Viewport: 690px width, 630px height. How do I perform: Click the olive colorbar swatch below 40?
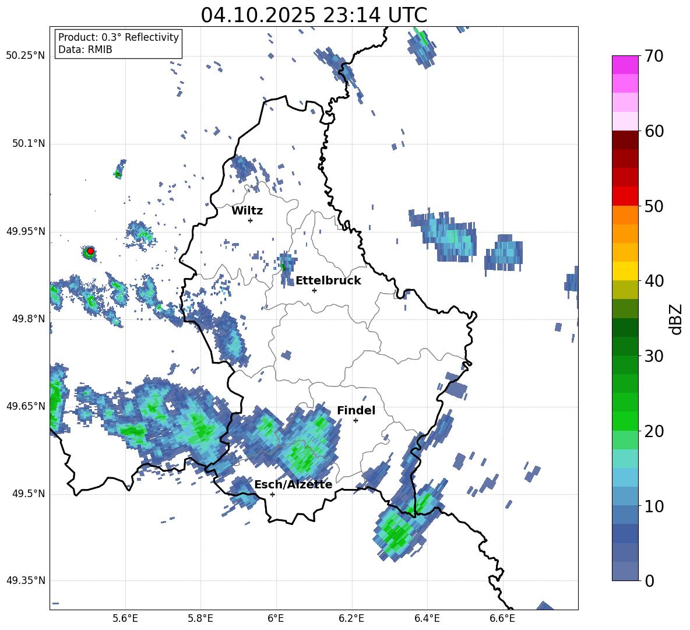point(625,290)
